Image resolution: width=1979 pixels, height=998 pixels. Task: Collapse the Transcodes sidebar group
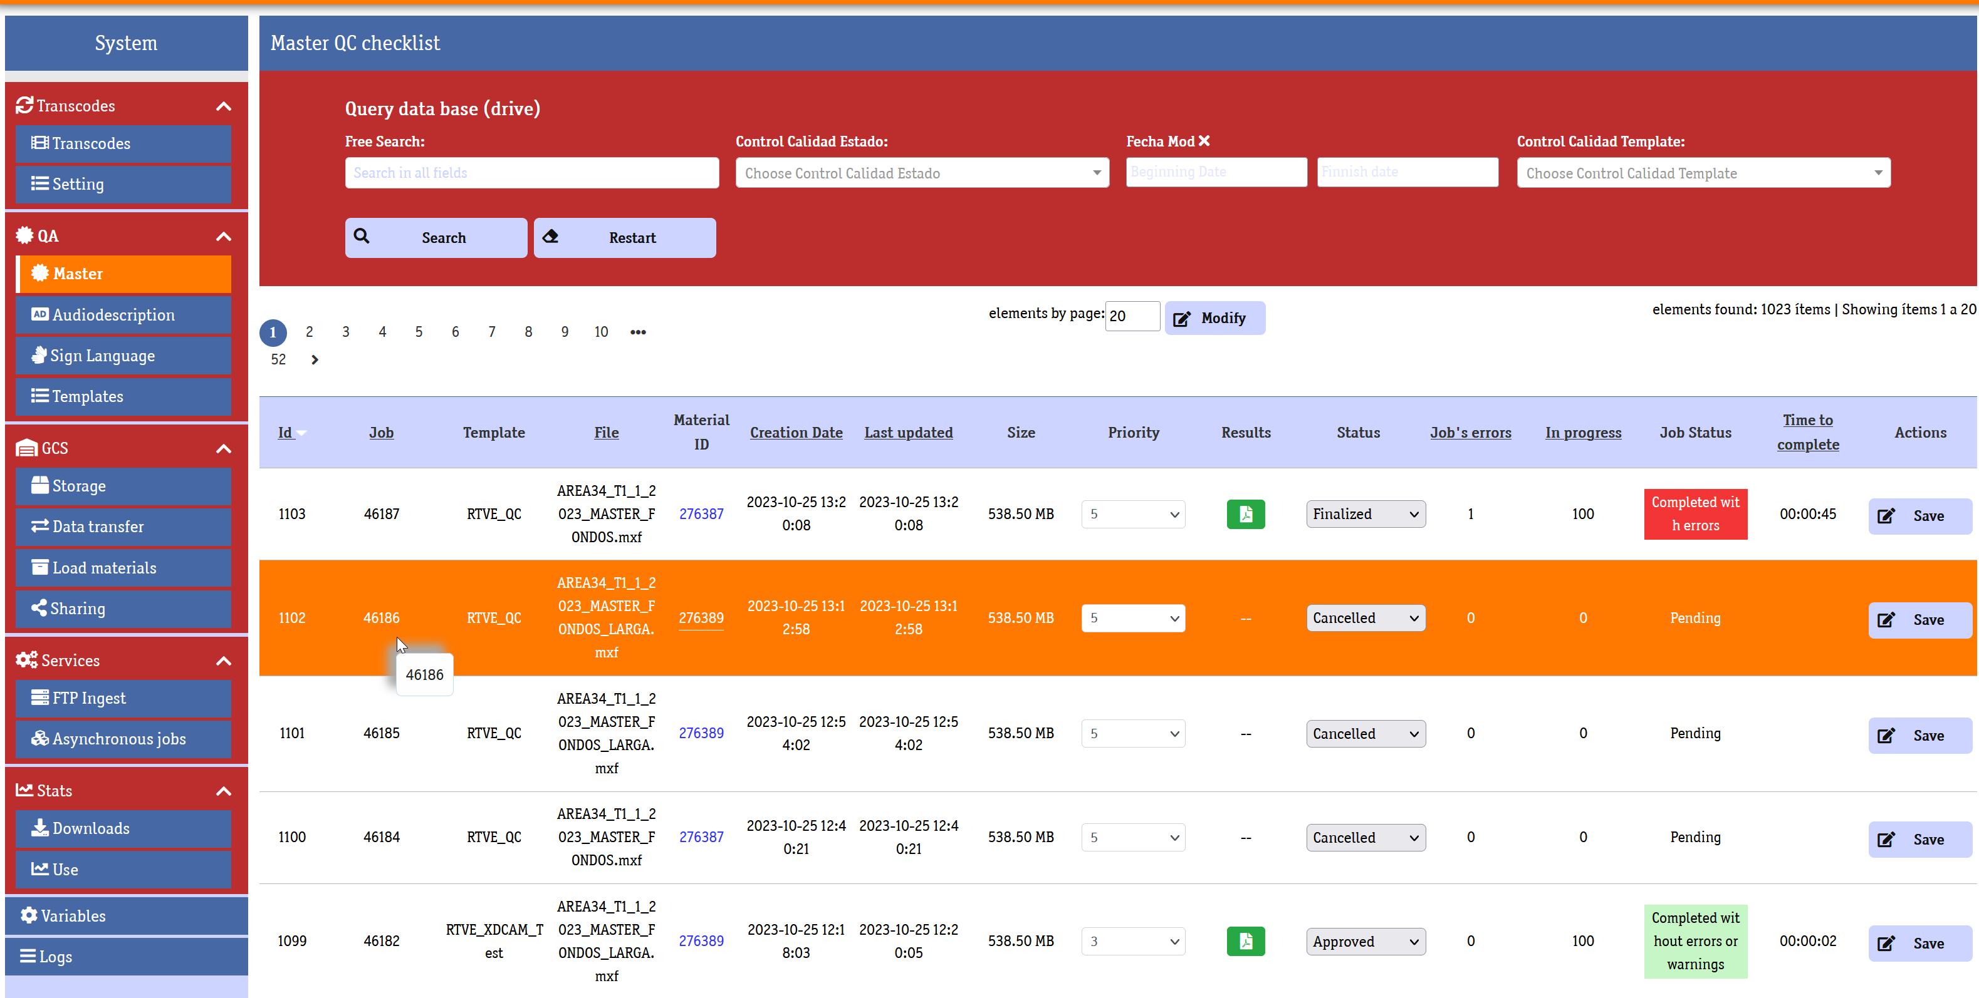224,106
